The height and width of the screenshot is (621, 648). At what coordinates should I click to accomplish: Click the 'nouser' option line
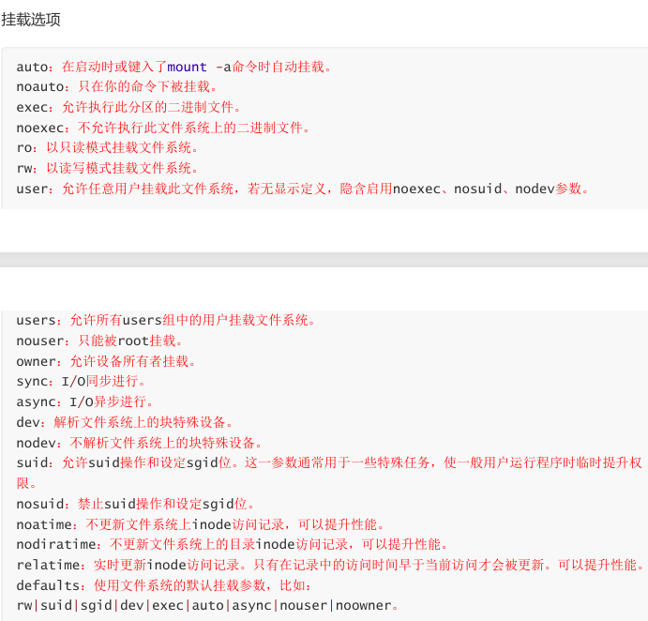(99, 341)
